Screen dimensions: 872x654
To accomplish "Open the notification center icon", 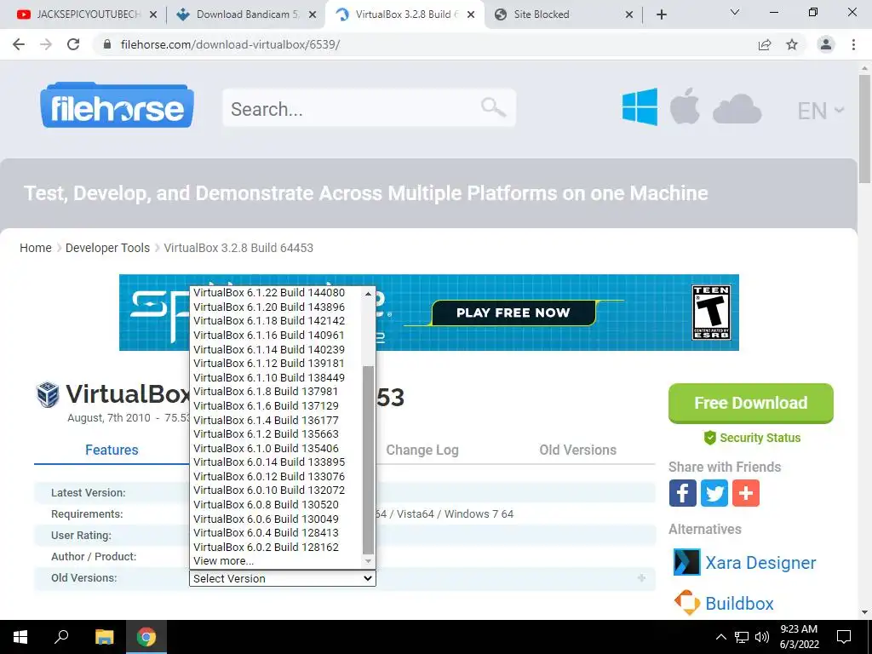I will click(x=844, y=637).
